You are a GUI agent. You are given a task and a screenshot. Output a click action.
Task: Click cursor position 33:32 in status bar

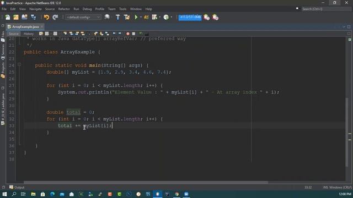pos(308,187)
